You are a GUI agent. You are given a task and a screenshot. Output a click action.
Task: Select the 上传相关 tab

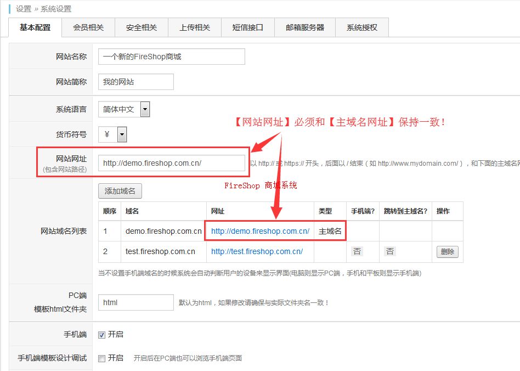(x=195, y=27)
